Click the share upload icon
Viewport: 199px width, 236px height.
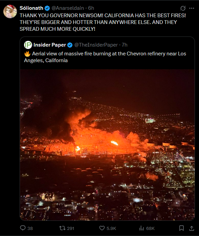[192, 228]
